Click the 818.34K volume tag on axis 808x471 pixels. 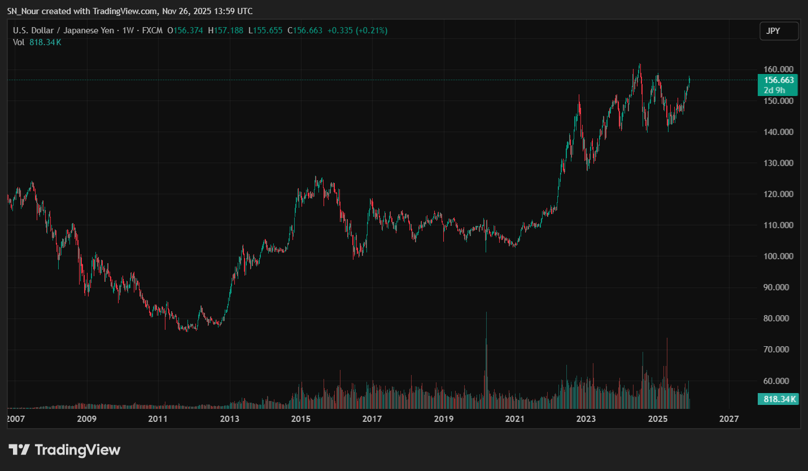pyautogui.click(x=779, y=399)
